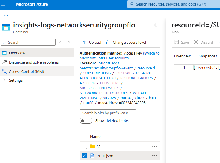Expand the Settings menu section
This screenshot has width=220, height=163.
(4, 80)
